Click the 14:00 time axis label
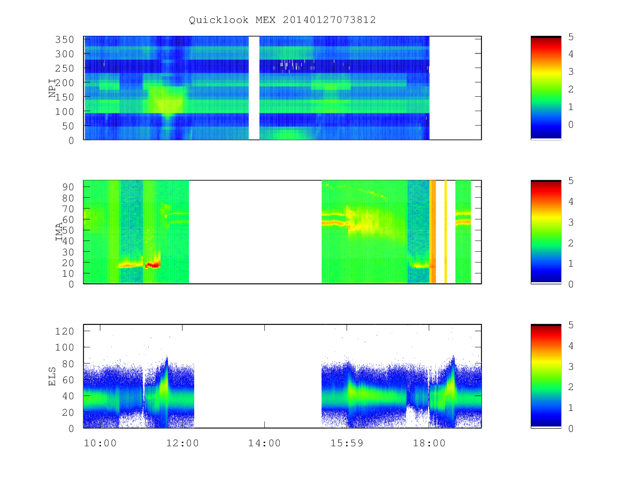 pos(264,443)
